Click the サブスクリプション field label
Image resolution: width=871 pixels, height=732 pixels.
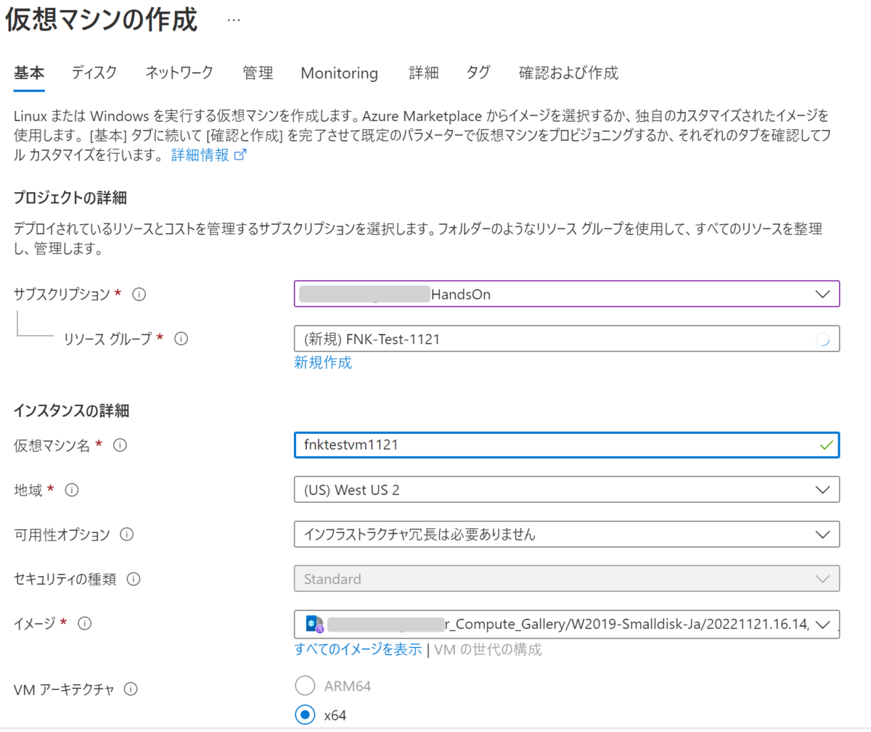(x=62, y=295)
